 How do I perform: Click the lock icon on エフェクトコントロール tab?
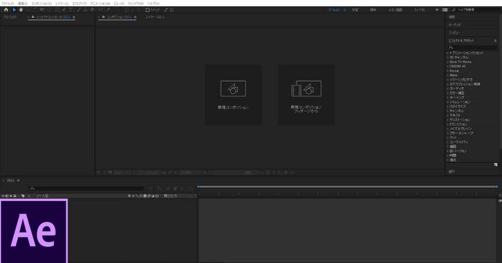pos(33,17)
